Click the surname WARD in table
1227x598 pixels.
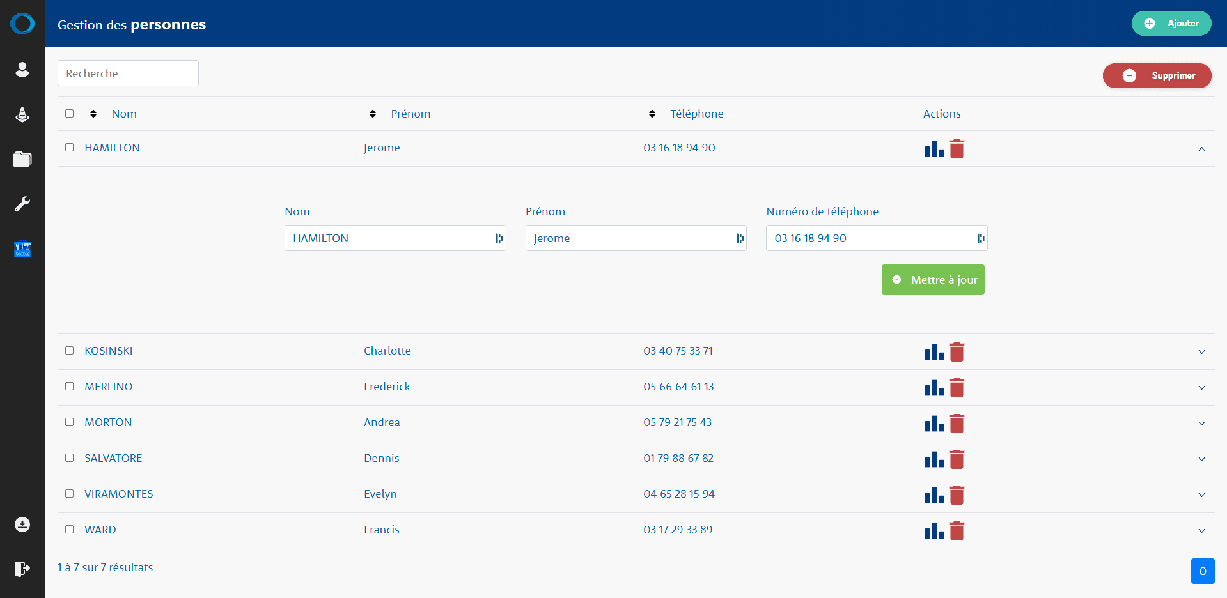[100, 530]
